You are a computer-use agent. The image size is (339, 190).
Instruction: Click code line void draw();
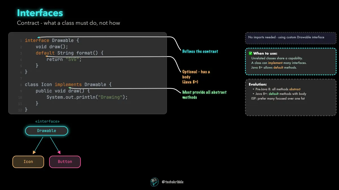coord(52,47)
